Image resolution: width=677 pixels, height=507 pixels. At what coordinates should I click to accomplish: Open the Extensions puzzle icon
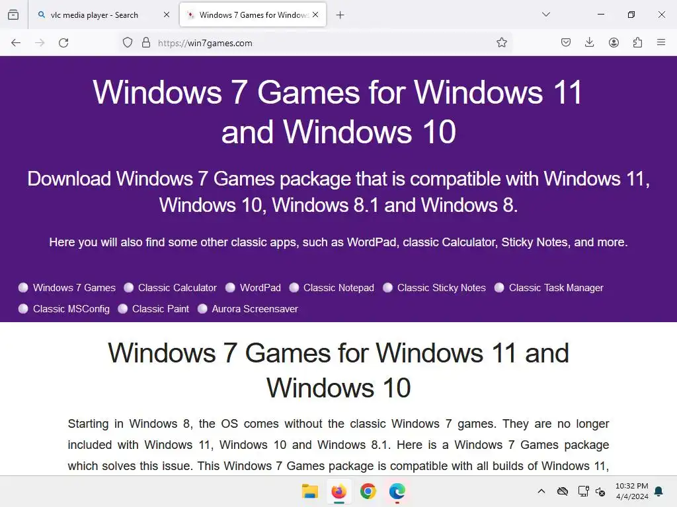(637, 43)
